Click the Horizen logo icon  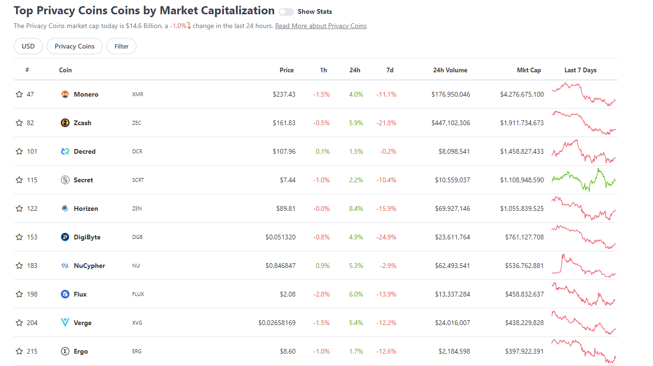click(65, 208)
